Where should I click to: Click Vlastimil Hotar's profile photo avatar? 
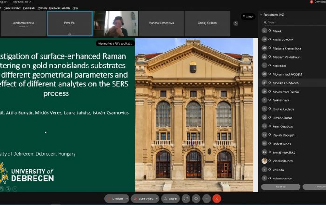point(265,161)
